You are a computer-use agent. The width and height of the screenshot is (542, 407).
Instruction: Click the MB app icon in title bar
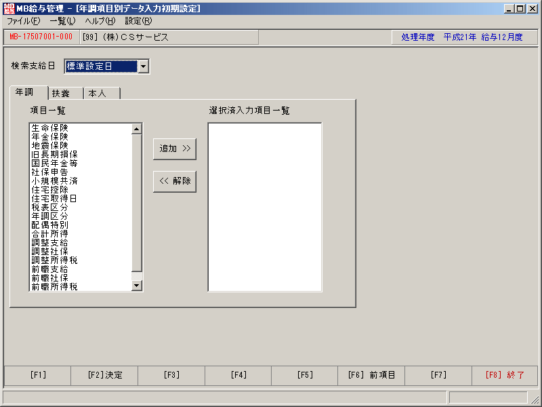[x=9, y=8]
